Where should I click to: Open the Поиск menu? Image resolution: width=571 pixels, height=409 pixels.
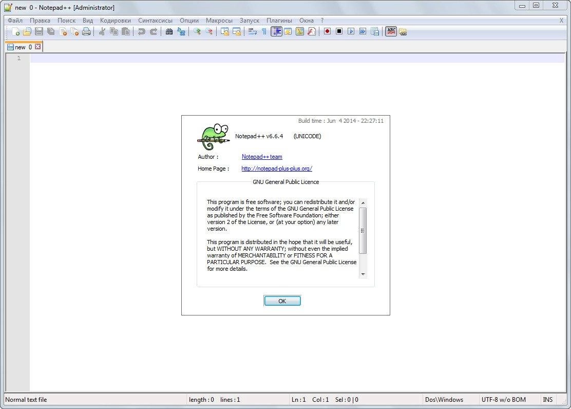(66, 21)
